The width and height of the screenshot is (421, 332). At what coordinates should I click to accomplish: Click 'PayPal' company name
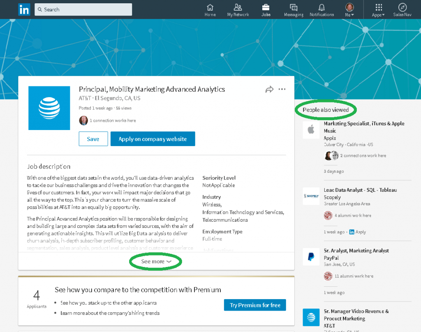[x=331, y=258]
